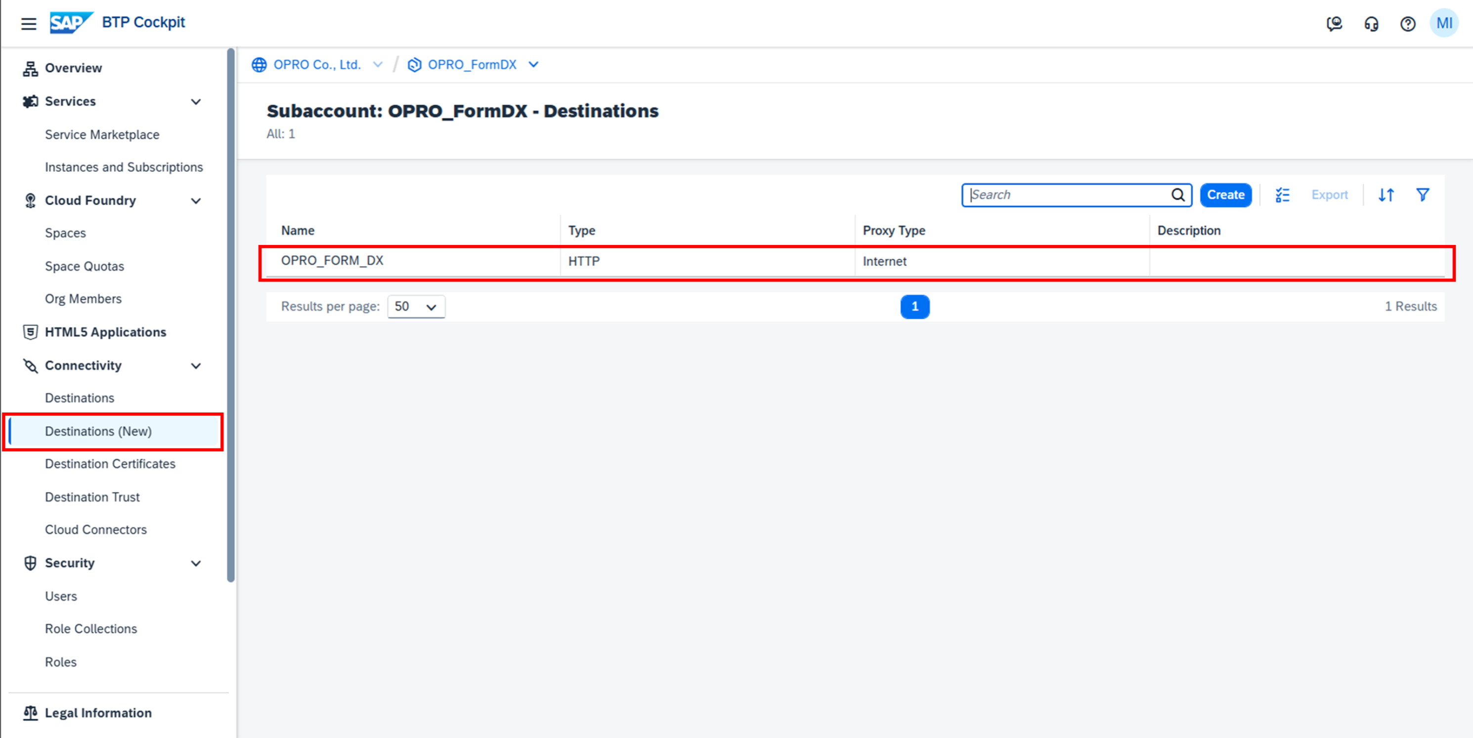Open the help question mark icon
This screenshot has height=738, width=1473.
[1408, 23]
